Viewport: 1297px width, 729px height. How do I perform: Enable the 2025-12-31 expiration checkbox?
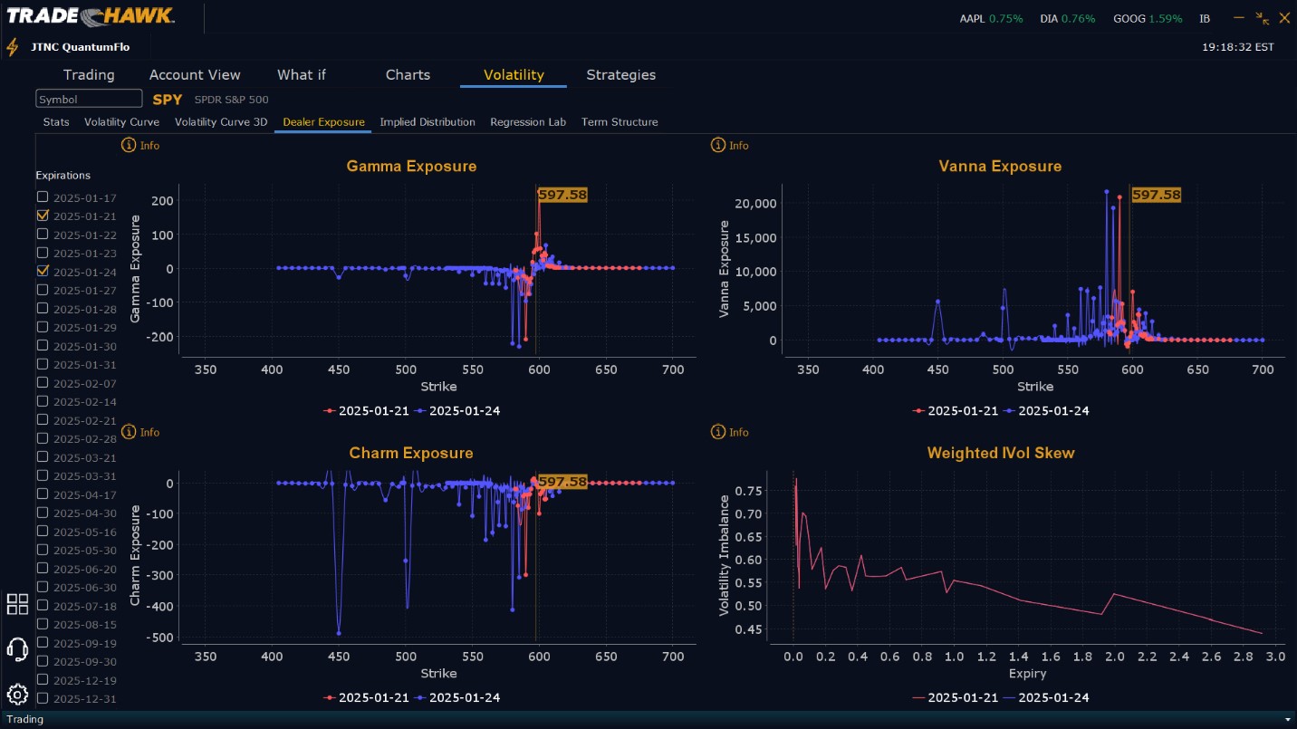[x=42, y=698]
